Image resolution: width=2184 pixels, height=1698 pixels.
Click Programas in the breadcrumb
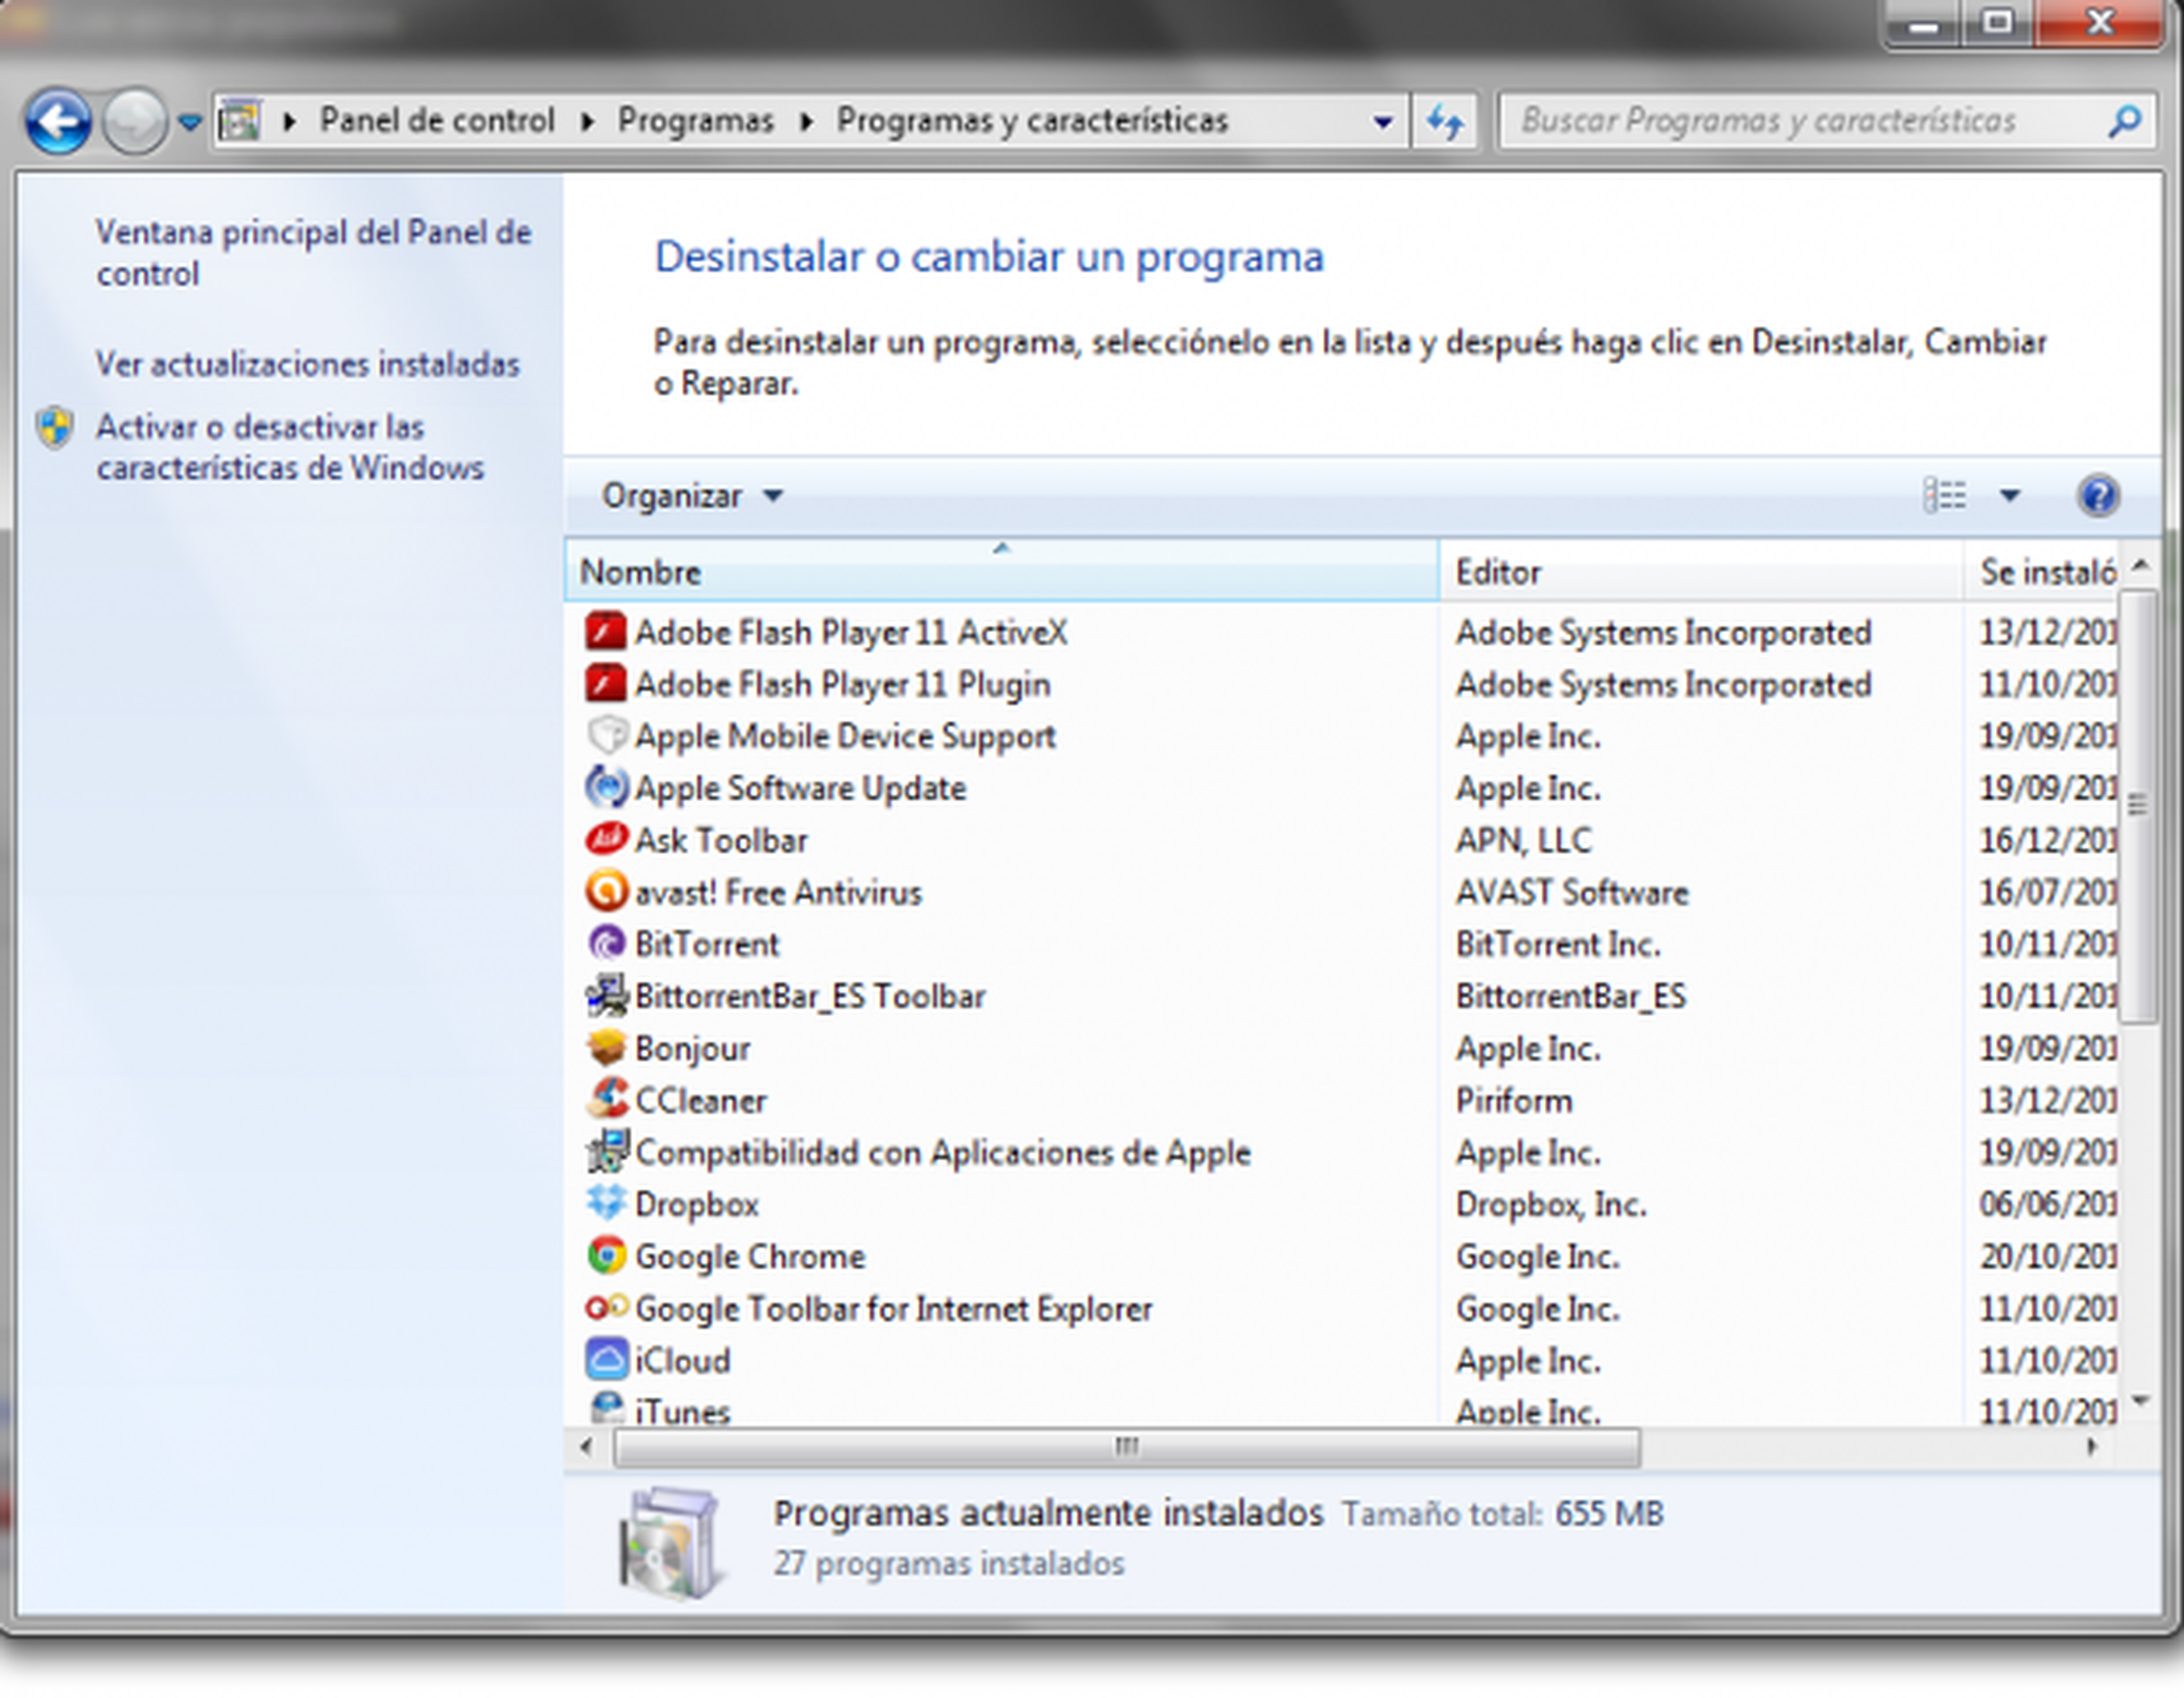tap(696, 121)
